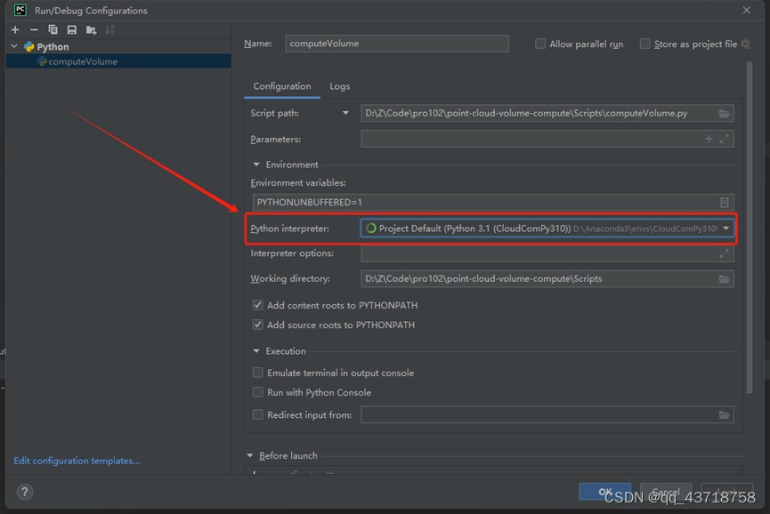Switch to the Logs tab

(x=339, y=86)
